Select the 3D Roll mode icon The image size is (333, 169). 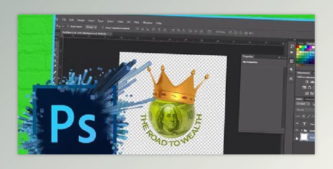[x=235, y=33]
